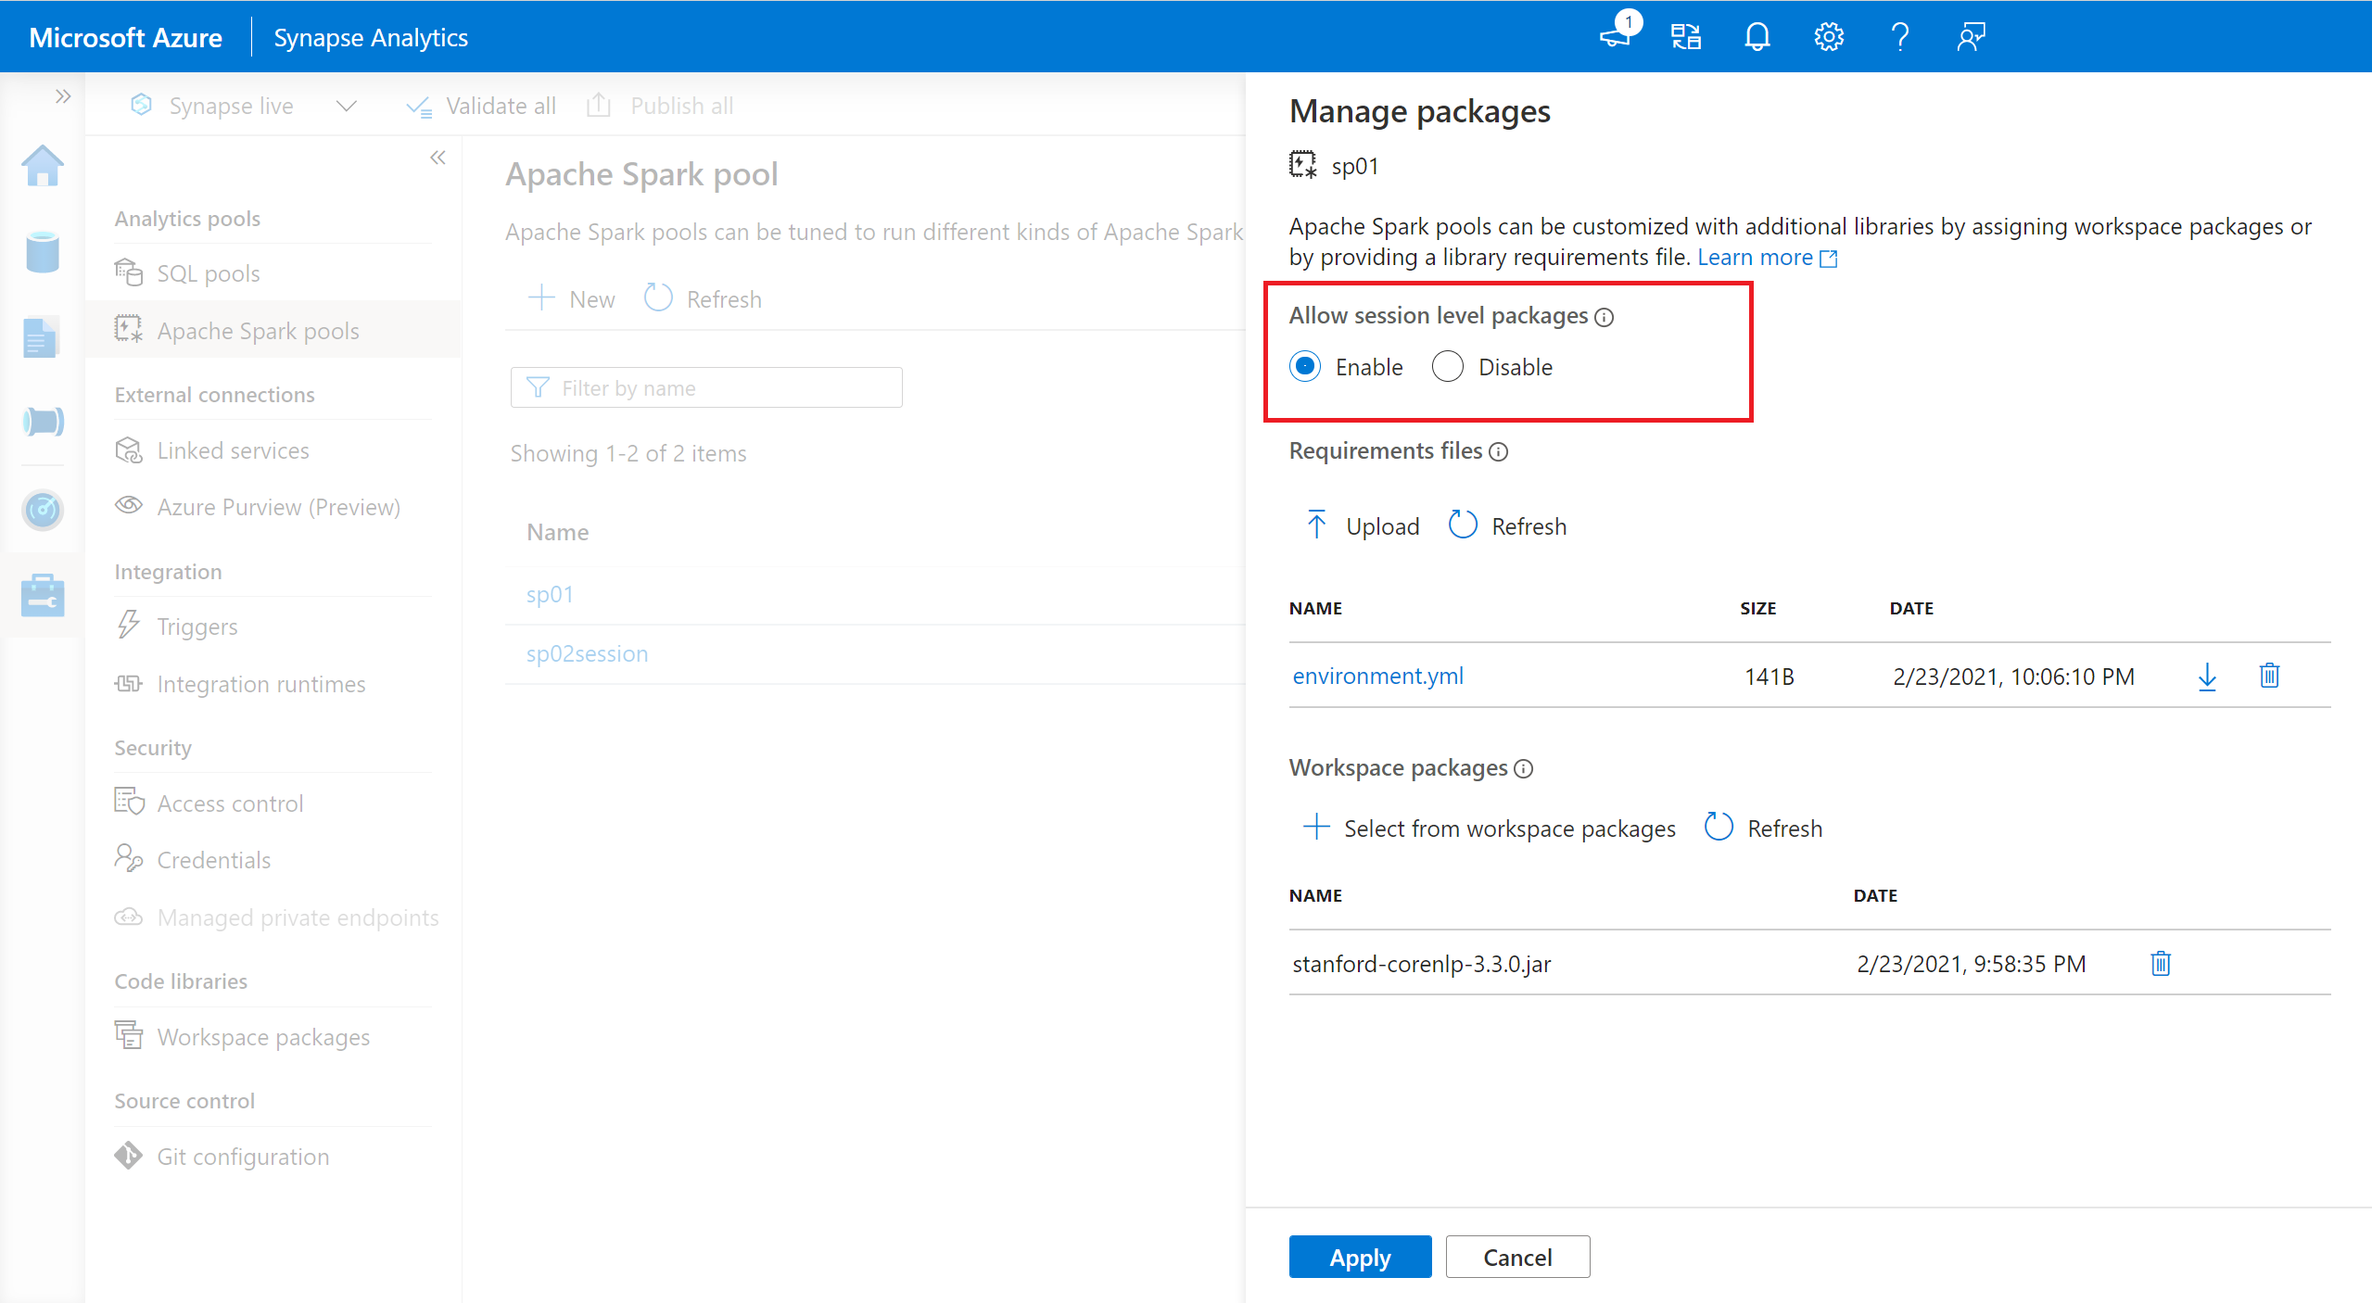Show info for Workspace packages

[1524, 768]
